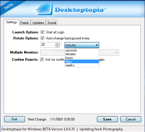The image size is (145, 132).
Task: Choose weeks from the unit list
Action: (x=82, y=65)
